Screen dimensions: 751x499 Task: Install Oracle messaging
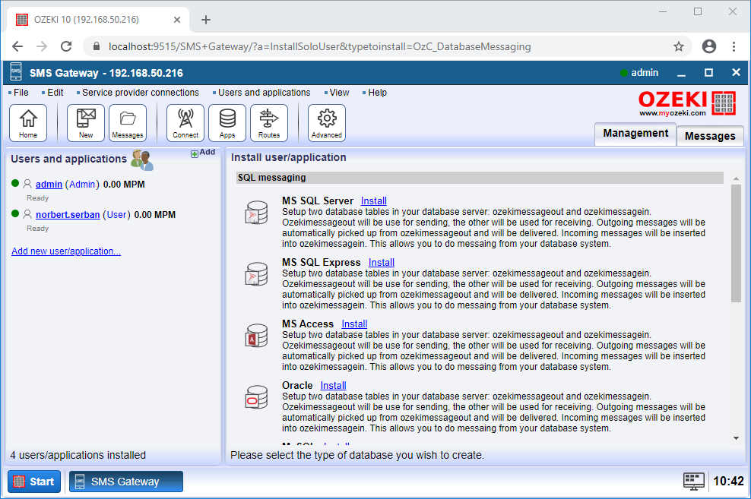[x=334, y=385]
